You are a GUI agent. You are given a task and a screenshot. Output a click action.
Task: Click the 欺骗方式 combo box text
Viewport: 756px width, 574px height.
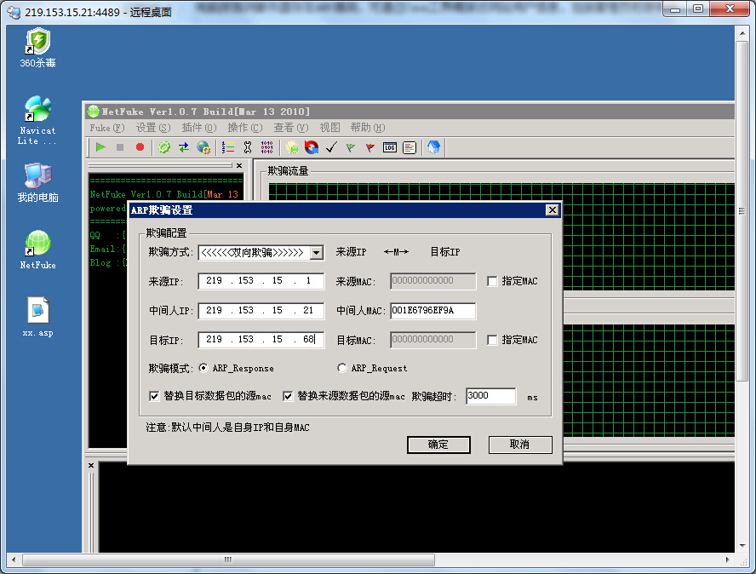[254, 252]
